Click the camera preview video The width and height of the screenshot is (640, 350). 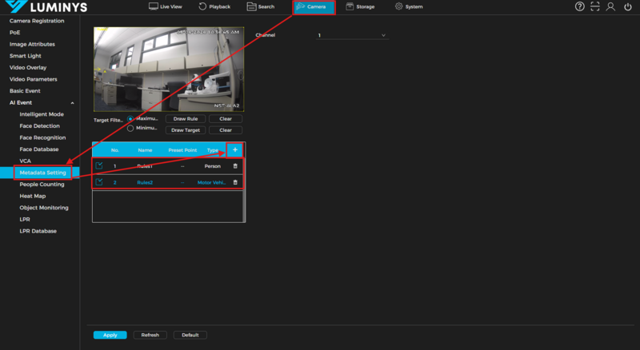click(x=169, y=70)
